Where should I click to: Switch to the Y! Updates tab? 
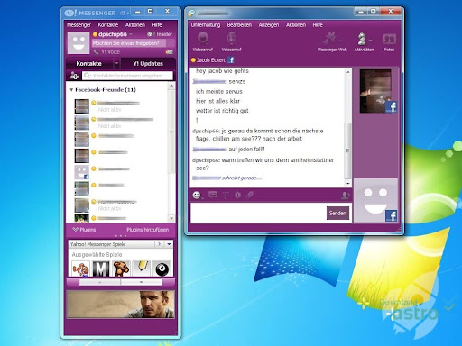(148, 64)
